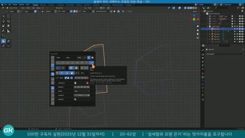Click the Ngon shape button in popup header

coord(70,58)
